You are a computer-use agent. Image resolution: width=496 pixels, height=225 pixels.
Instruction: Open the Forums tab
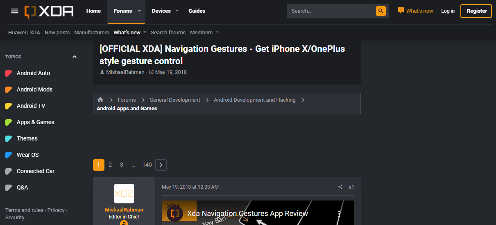point(122,11)
